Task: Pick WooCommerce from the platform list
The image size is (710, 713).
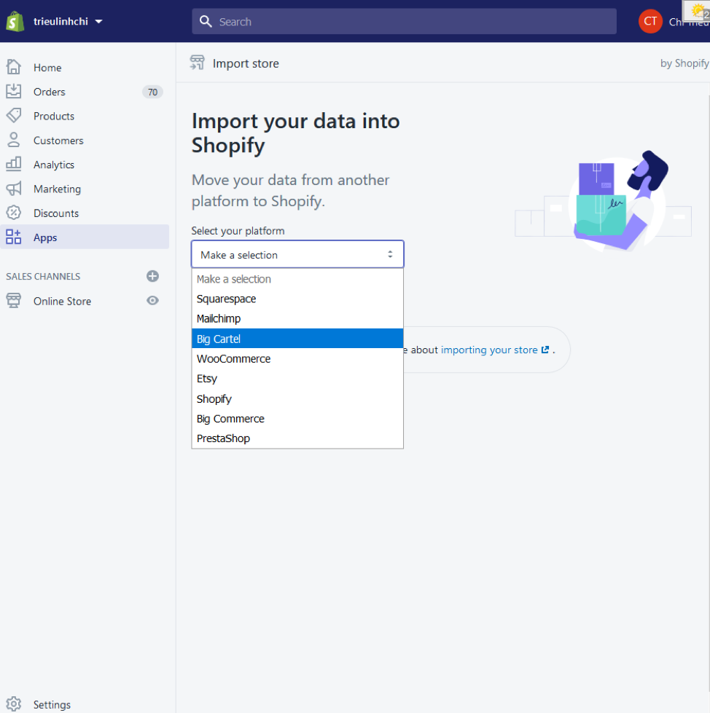Action: coord(297,359)
